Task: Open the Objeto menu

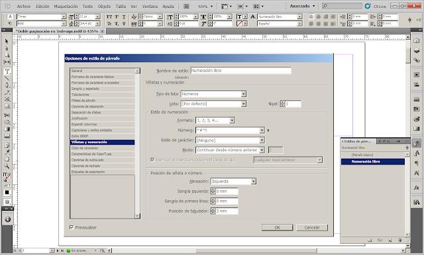Action: (104, 6)
